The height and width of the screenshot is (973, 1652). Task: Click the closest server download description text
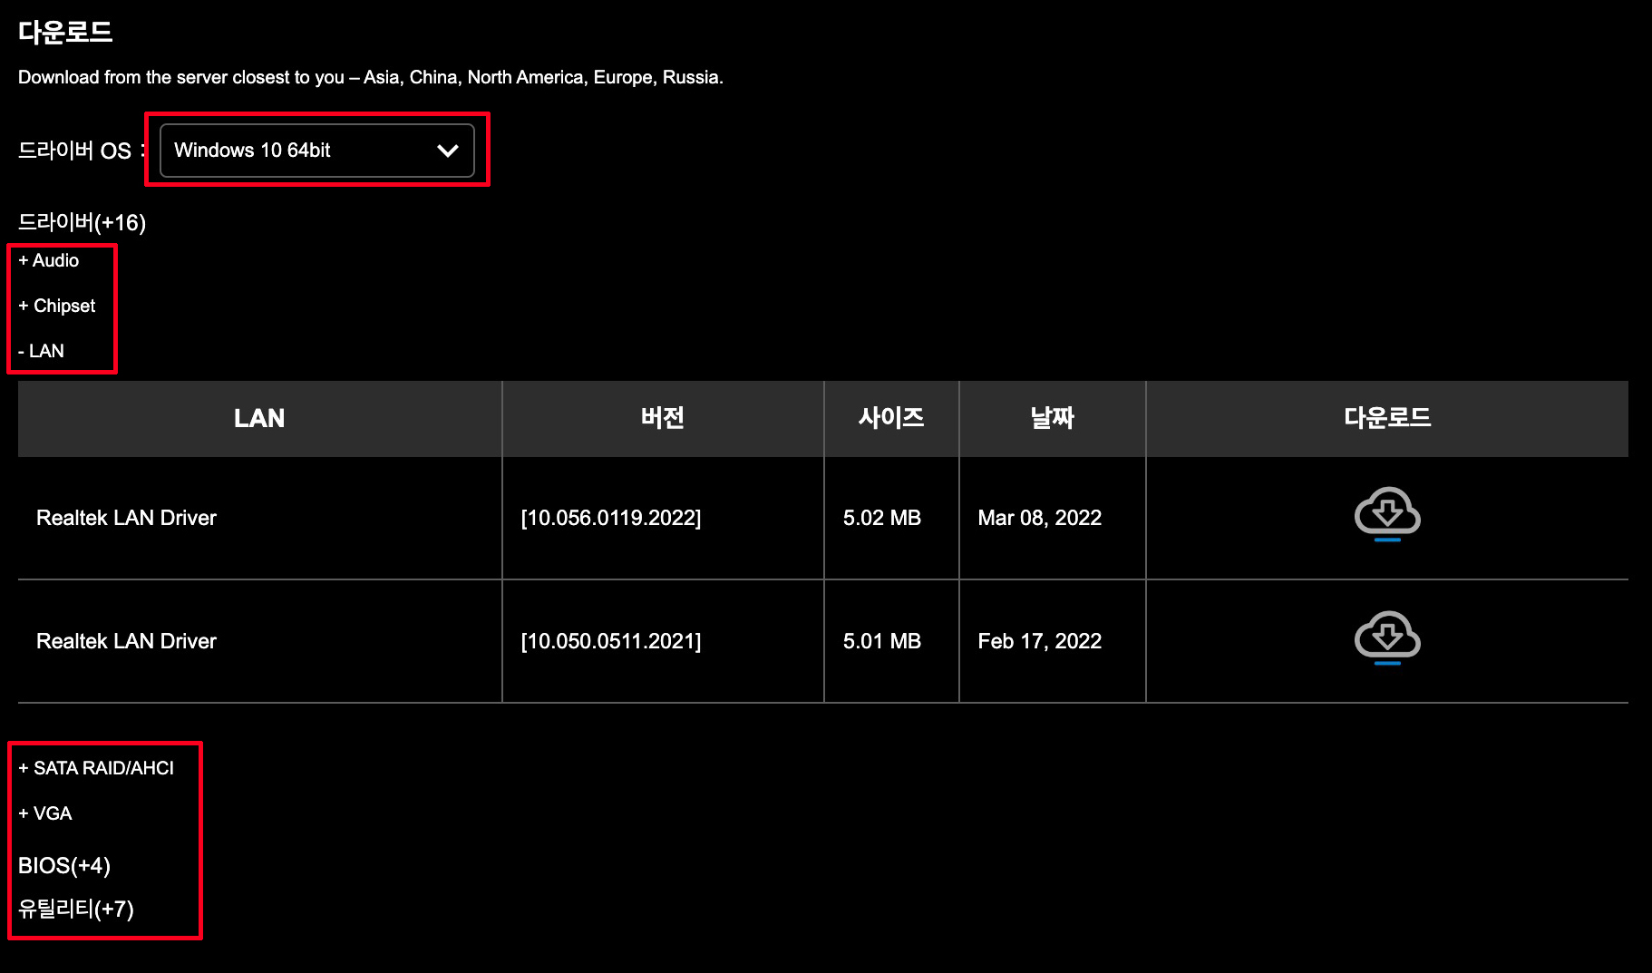point(371,77)
